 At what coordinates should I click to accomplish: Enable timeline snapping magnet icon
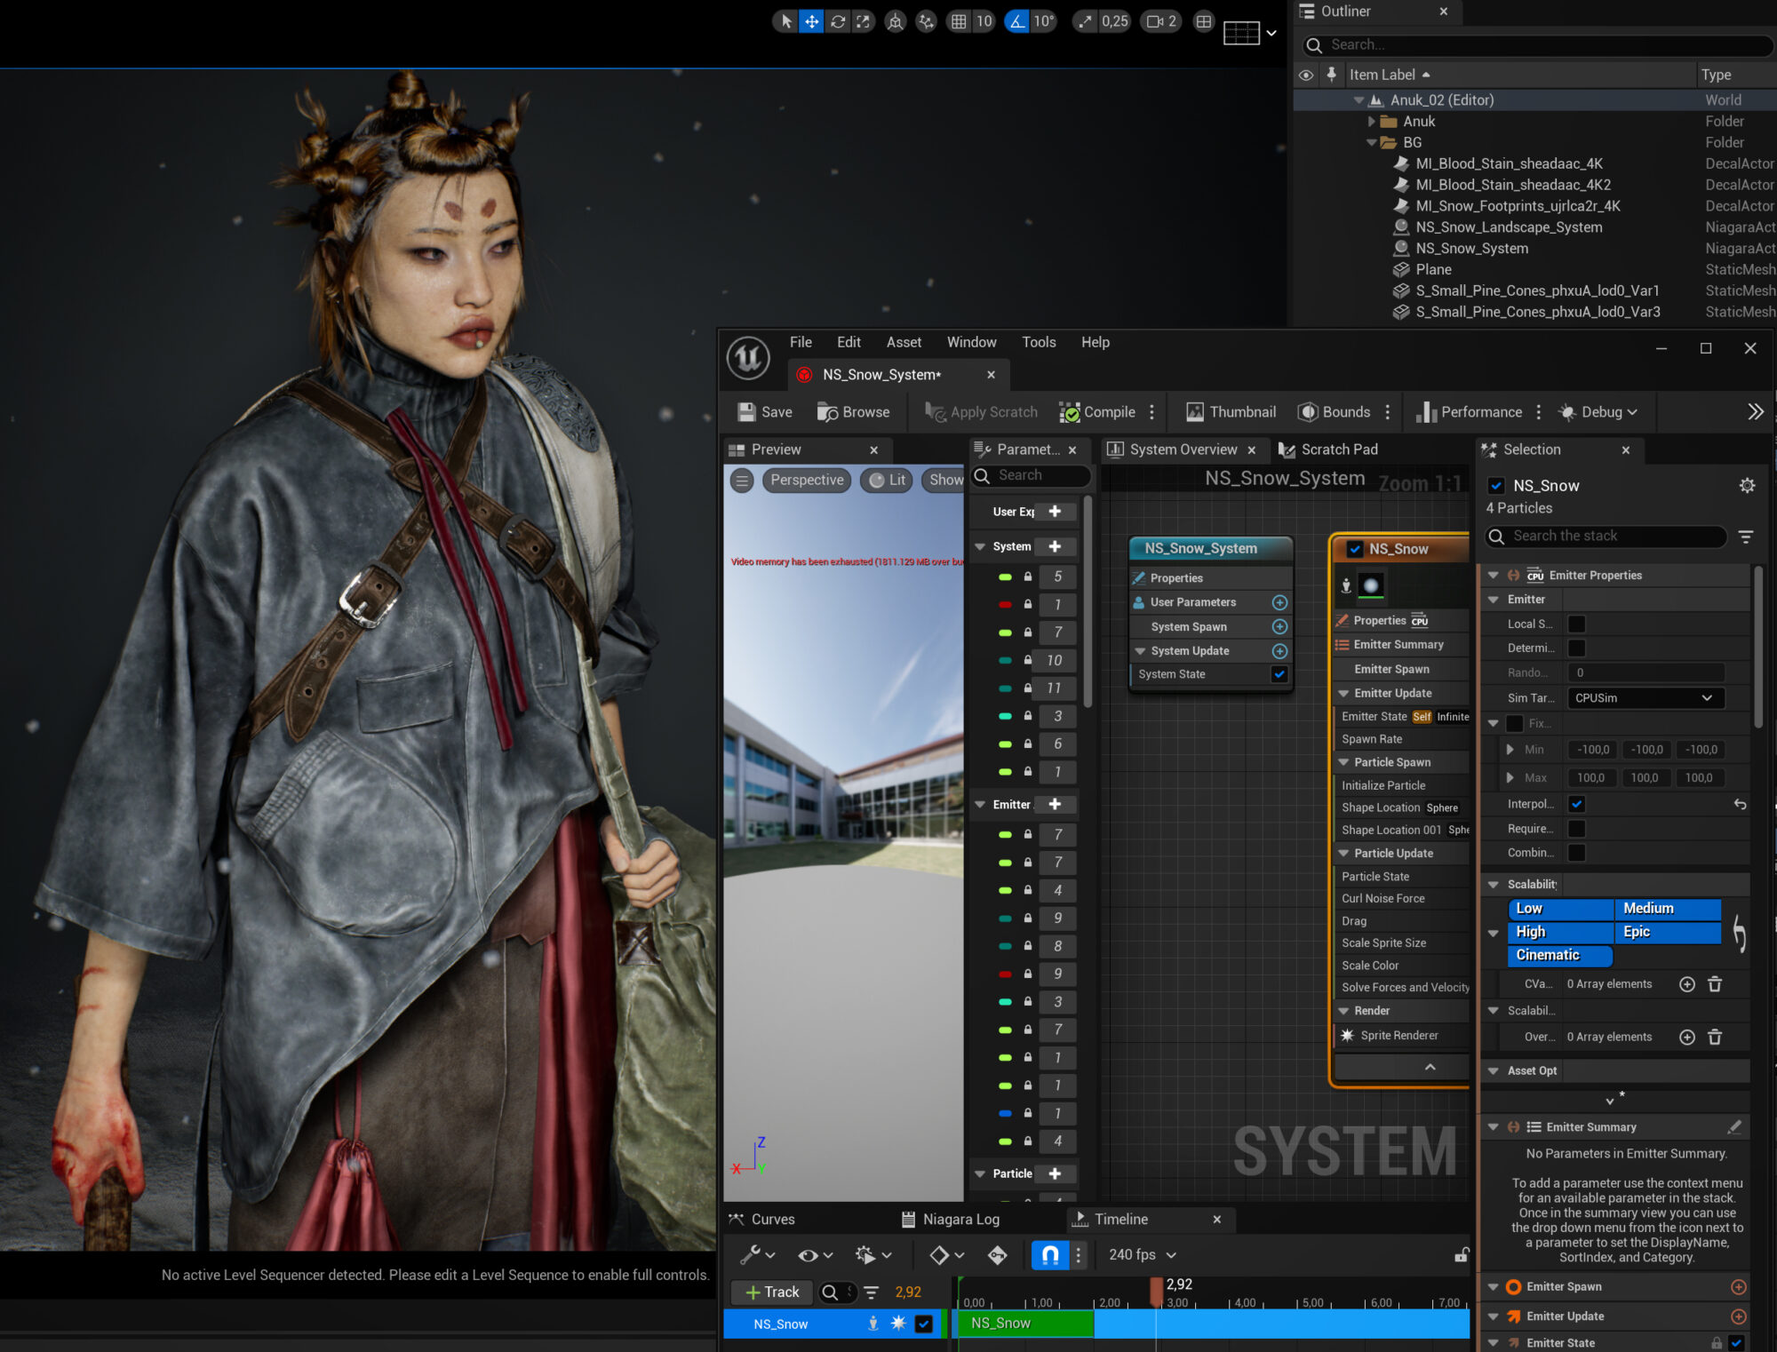click(1049, 1254)
